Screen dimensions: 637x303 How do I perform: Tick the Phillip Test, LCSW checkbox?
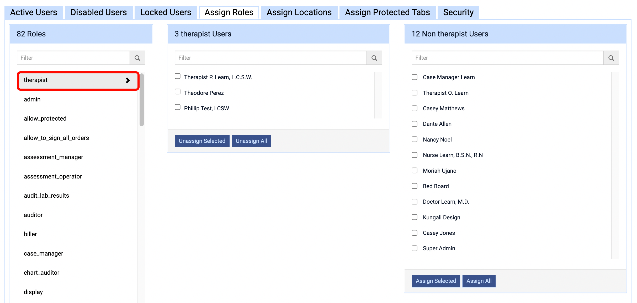pyautogui.click(x=178, y=107)
